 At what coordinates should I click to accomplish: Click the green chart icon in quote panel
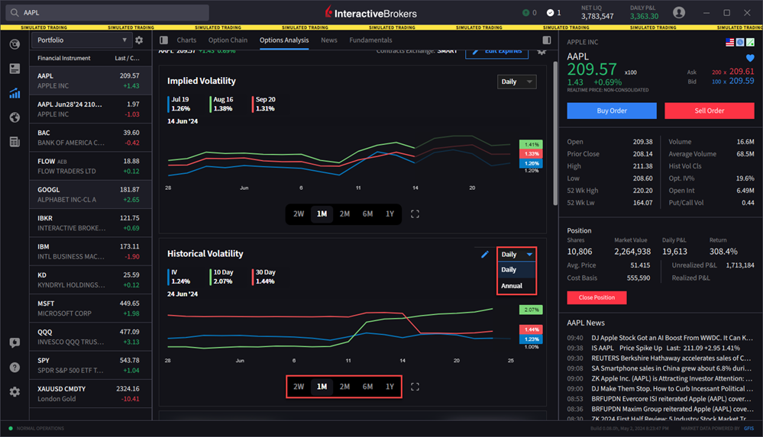click(x=750, y=42)
